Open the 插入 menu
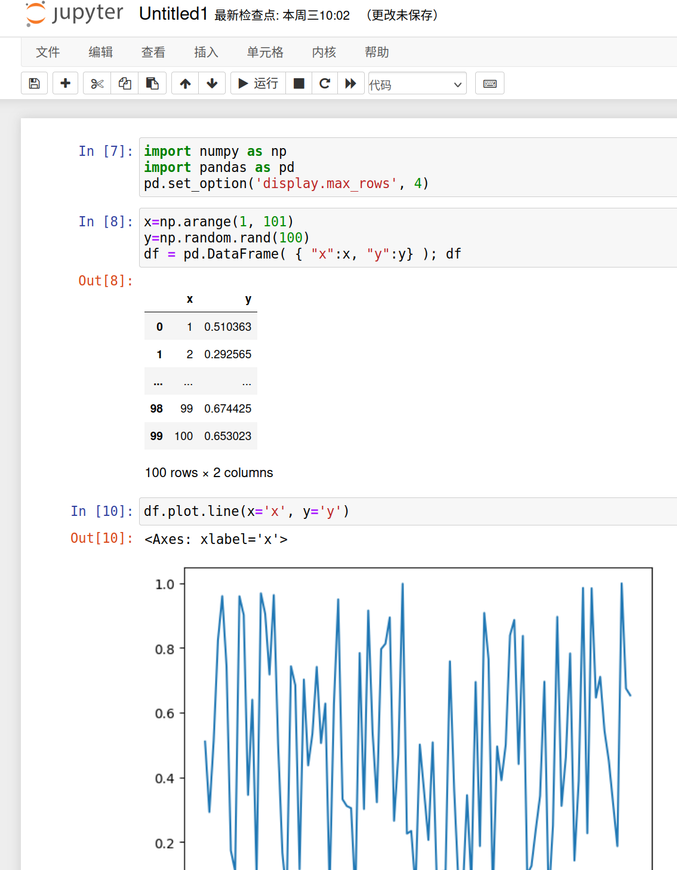 point(207,52)
